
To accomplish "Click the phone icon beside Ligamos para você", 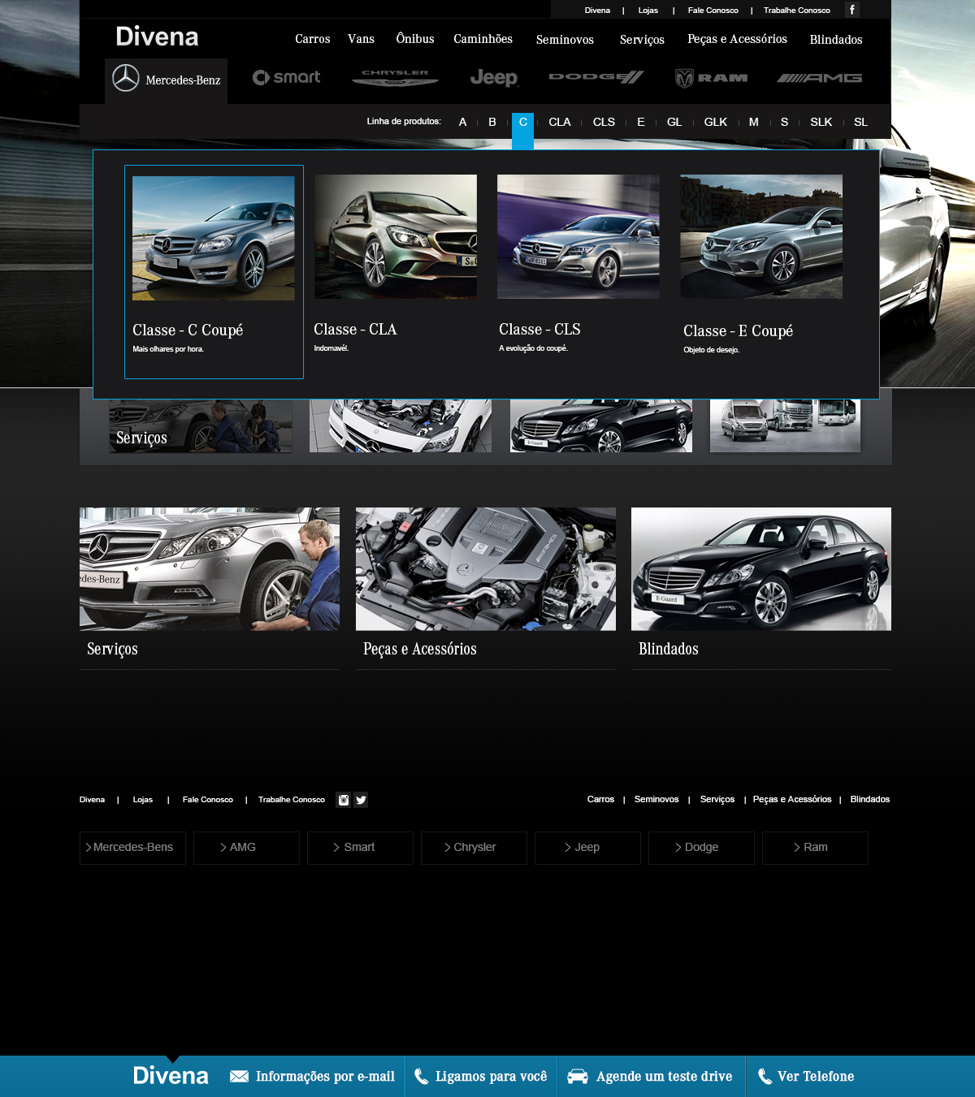I will 421,1077.
